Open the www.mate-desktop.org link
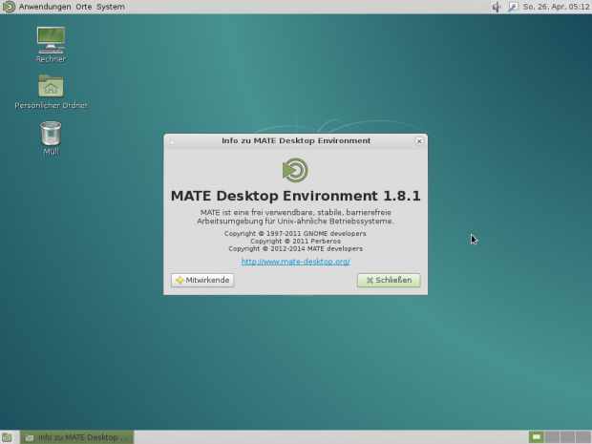Viewport: 592px width, 444px height. (x=296, y=262)
